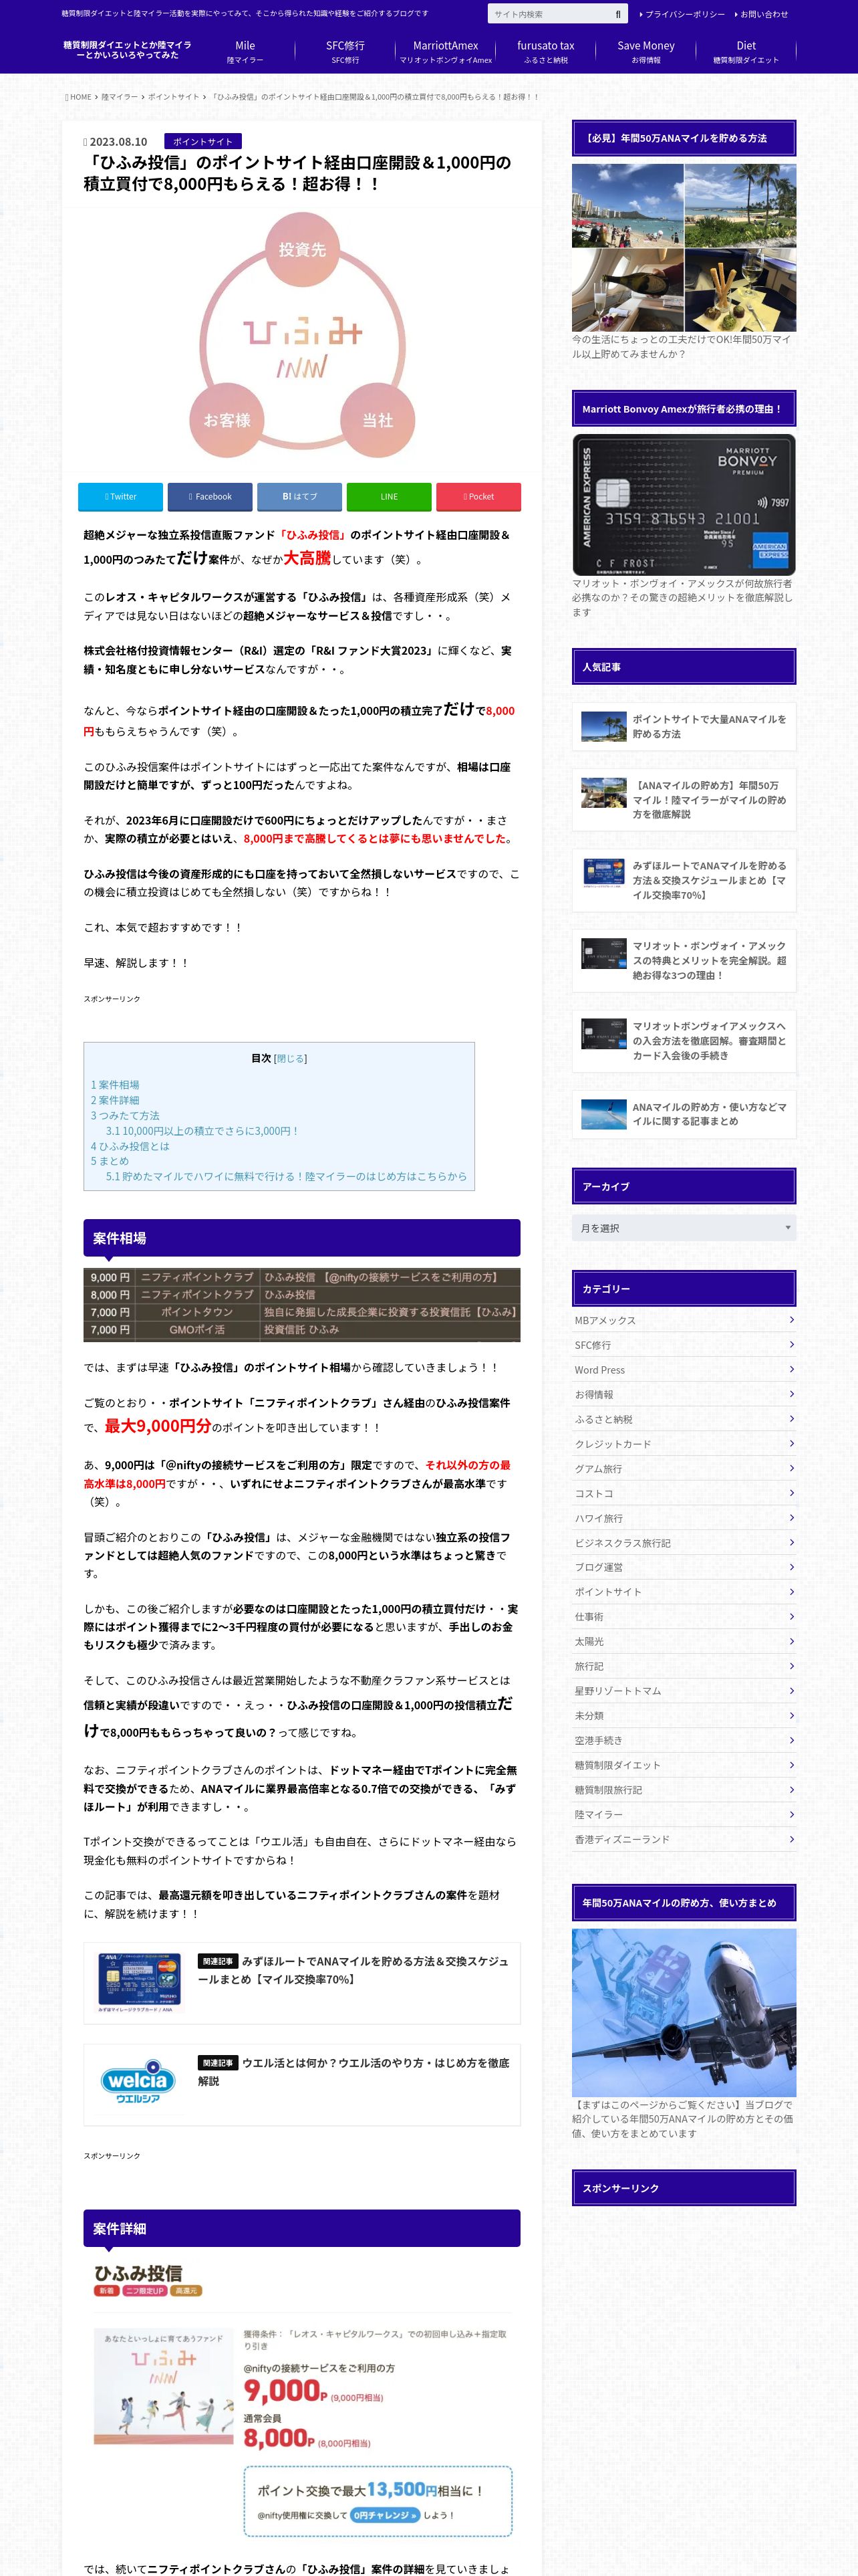Open the お得情報 category
The image size is (858, 2576).
click(683, 1394)
